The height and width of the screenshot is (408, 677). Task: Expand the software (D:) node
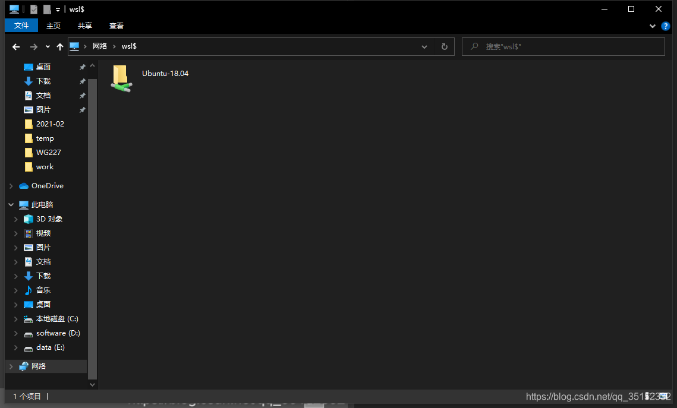tap(16, 333)
